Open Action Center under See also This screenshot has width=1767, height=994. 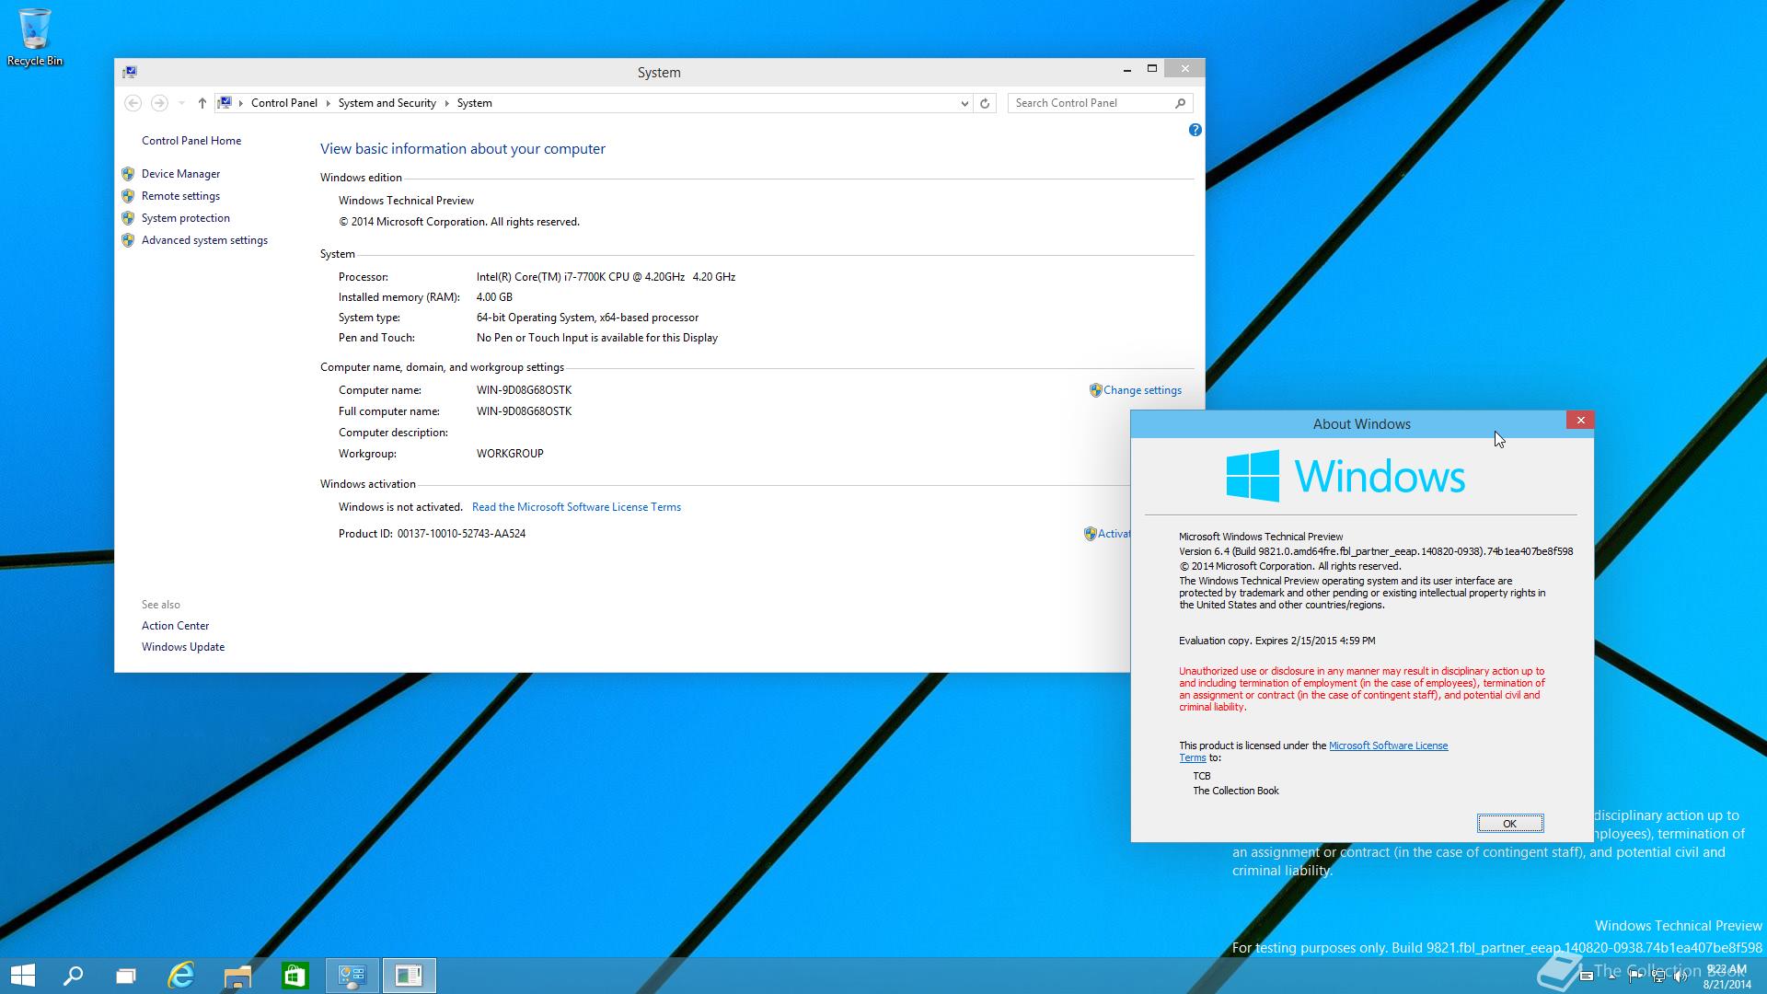(x=175, y=626)
